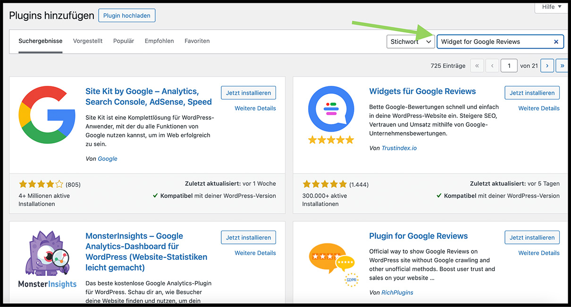This screenshot has width=571, height=307.
Task: Switch to the Vorgestellt tab
Action: tap(88, 41)
